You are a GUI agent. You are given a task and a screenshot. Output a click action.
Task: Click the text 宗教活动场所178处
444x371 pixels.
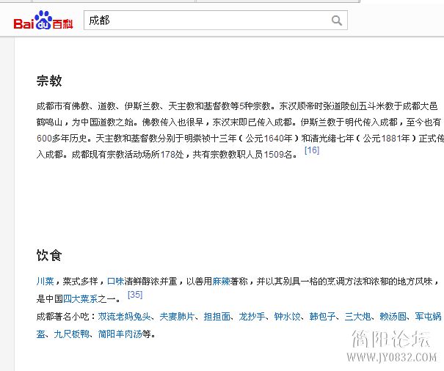point(145,155)
